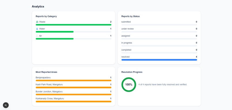Click the Benjanapadavu area name
232x110 pixels.
tap(43, 77)
